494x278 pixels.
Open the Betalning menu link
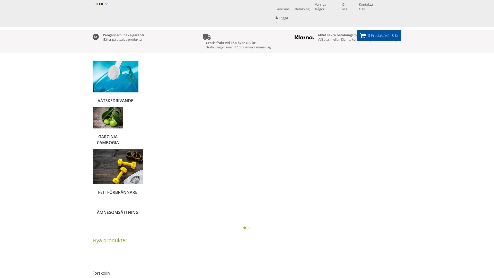tap(302, 9)
